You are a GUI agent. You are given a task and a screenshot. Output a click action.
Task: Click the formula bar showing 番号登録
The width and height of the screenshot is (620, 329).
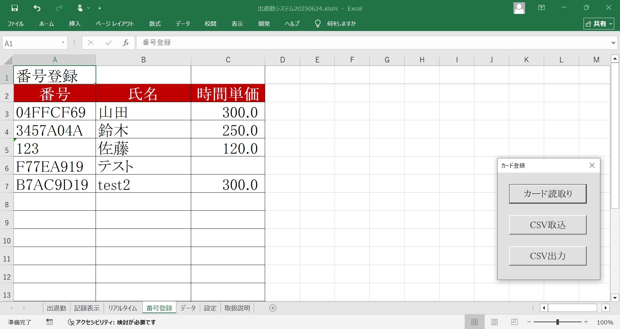coord(373,43)
